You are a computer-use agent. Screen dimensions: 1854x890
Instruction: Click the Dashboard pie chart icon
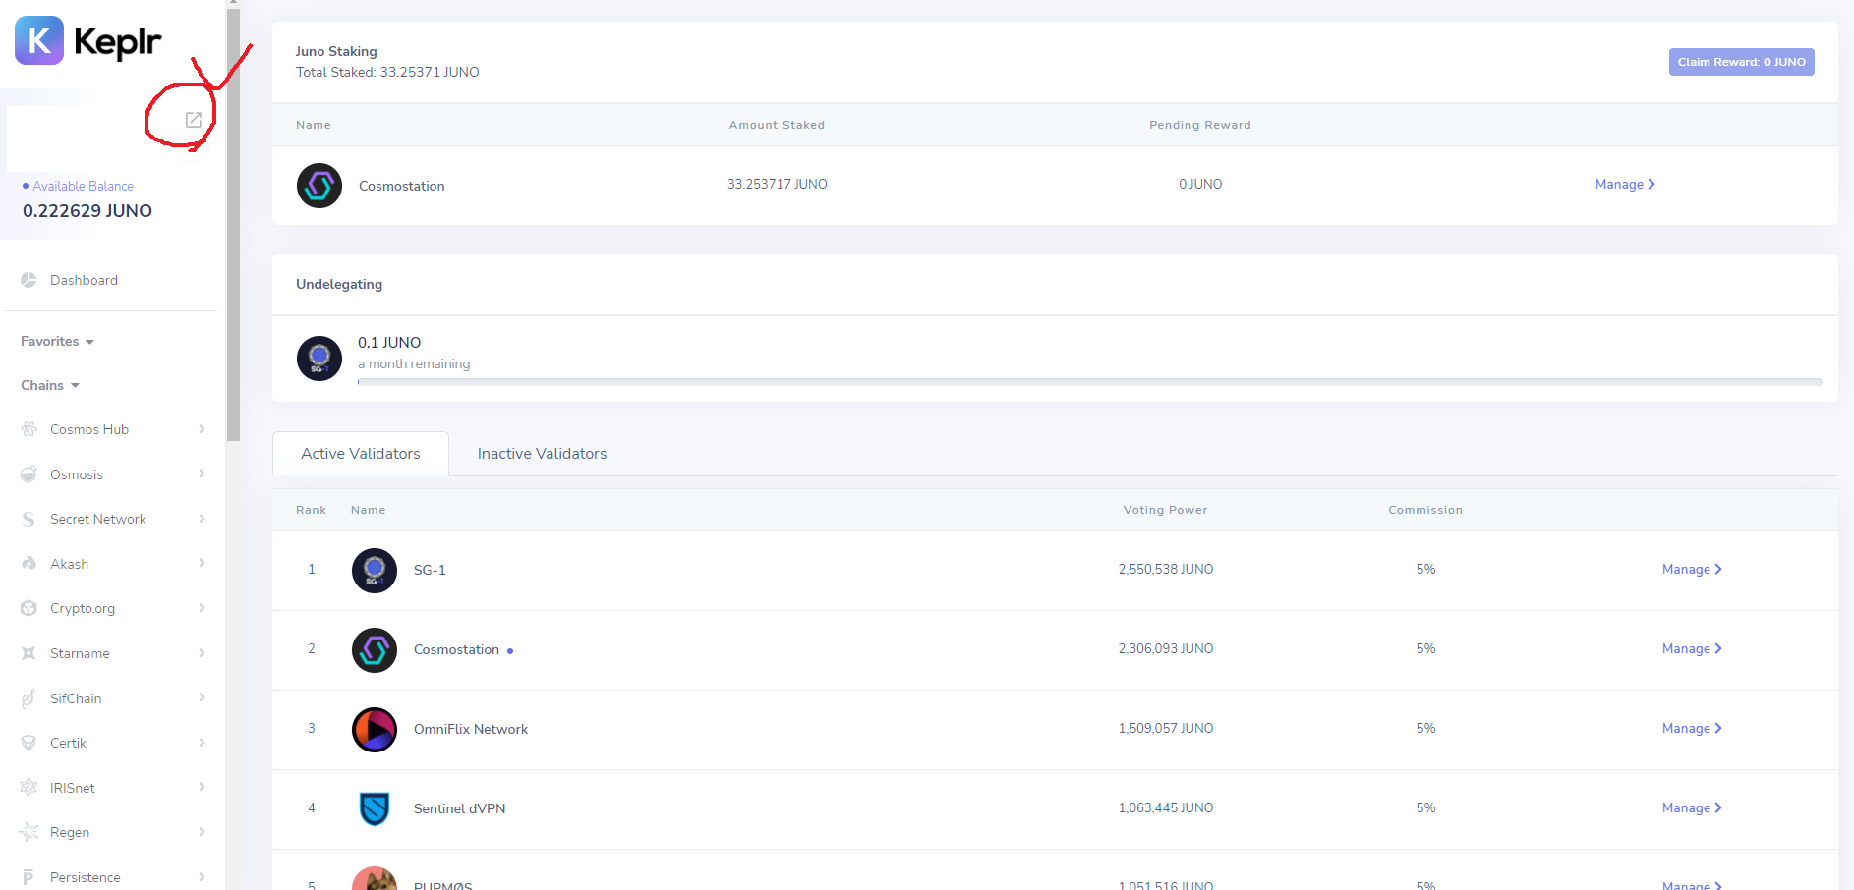[29, 280]
